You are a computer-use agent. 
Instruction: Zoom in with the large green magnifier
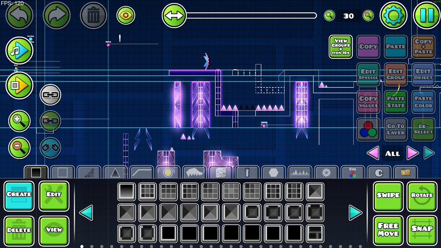point(19,121)
